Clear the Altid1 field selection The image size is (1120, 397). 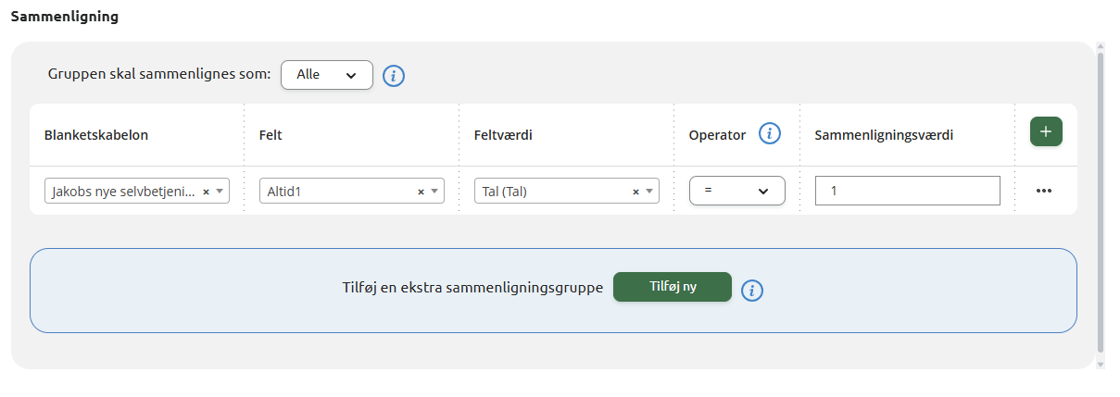pos(421,192)
